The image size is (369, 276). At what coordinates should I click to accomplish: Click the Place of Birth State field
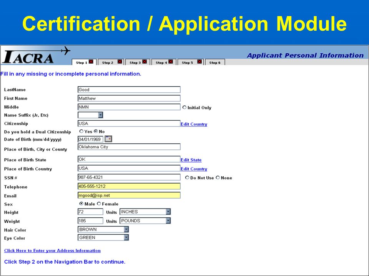click(x=129, y=159)
